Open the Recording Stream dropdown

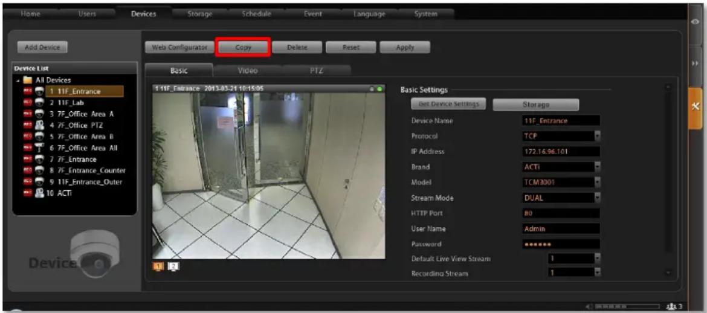coord(598,273)
